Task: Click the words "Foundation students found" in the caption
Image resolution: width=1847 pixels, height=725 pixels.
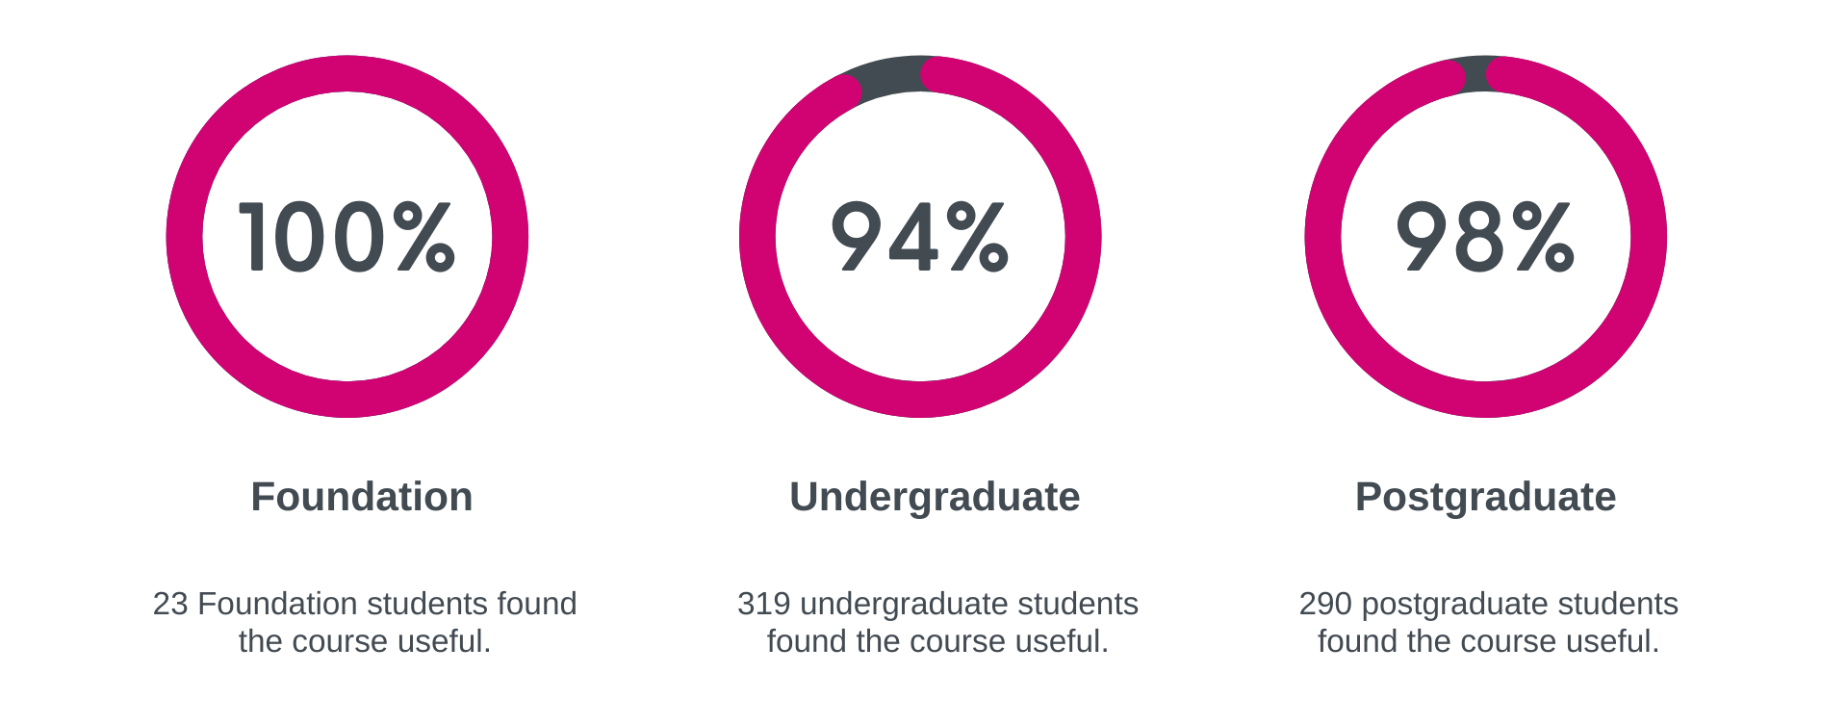Action: (387, 604)
